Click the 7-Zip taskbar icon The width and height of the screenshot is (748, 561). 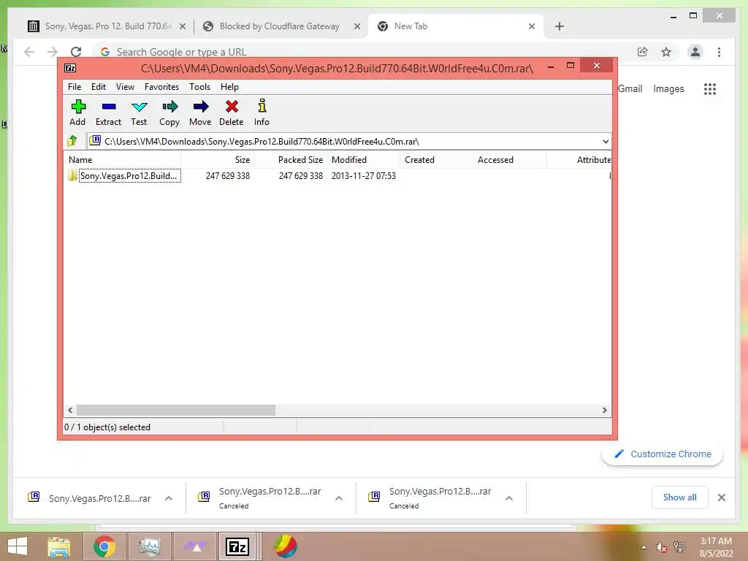pyautogui.click(x=237, y=546)
